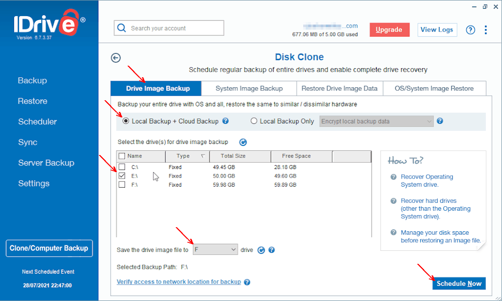Click the Name column header
502x301 pixels.
pos(135,156)
